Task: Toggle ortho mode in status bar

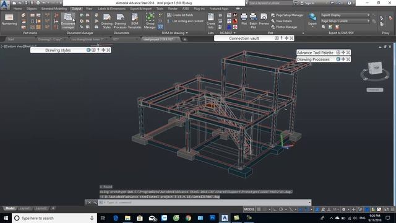Action: [275, 209]
